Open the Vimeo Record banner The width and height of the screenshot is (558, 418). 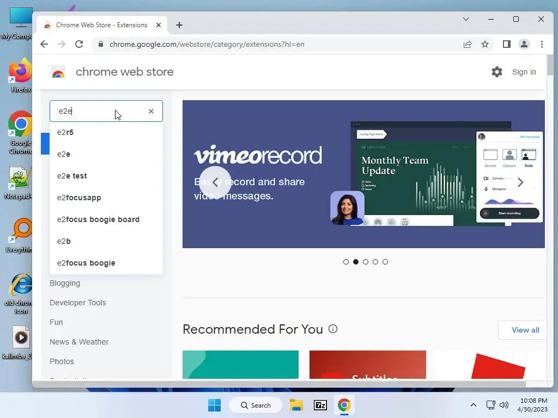[x=363, y=174]
